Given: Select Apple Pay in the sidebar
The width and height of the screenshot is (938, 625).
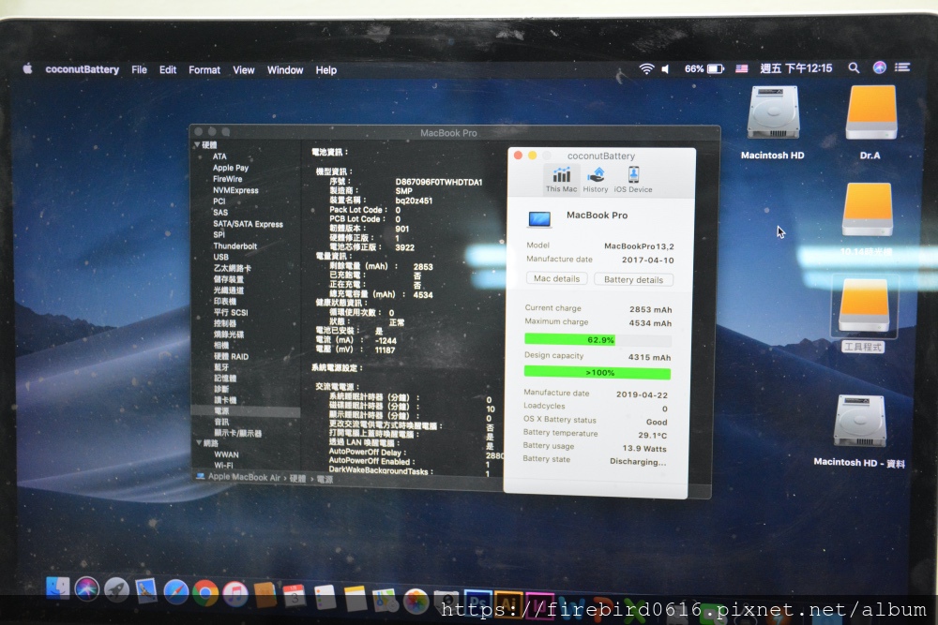Looking at the screenshot, I should pos(231,168).
